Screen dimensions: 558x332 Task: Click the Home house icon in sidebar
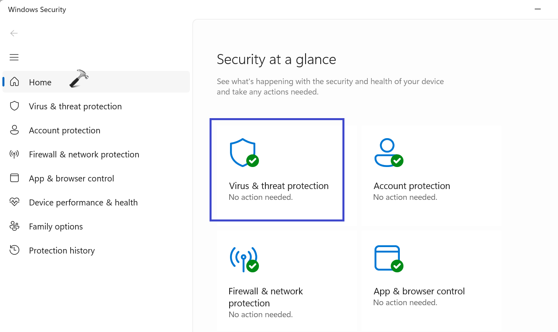(x=14, y=82)
